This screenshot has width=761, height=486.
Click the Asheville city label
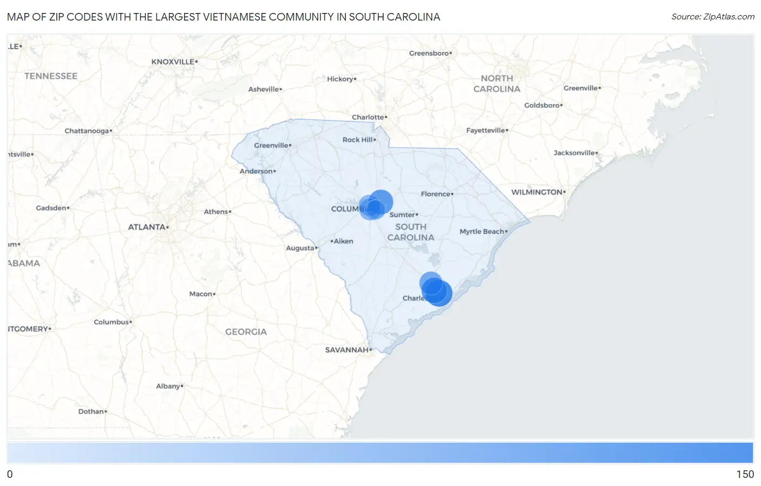[x=264, y=89]
